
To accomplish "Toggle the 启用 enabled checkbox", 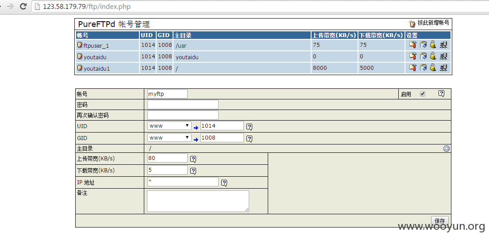I will tap(423, 94).
